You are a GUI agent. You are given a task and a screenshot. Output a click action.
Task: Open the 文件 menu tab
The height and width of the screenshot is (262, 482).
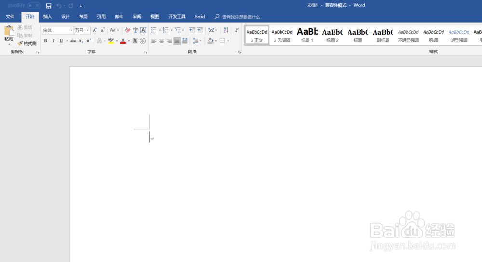point(10,17)
